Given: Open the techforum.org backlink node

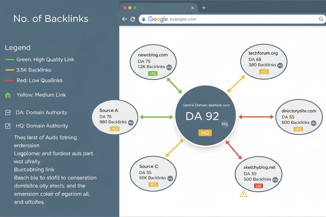Looking at the screenshot, I should (264, 61).
